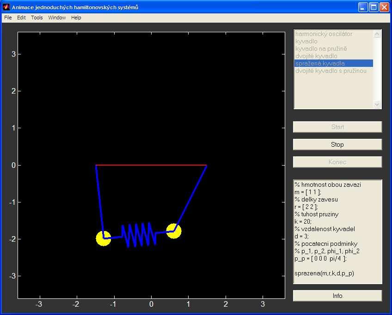This screenshot has height=315, width=392.
Task: Open the Info button
Action: pyautogui.click(x=337, y=296)
